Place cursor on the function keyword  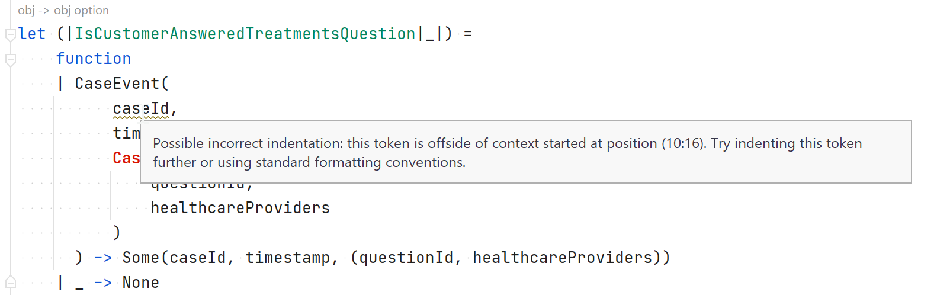(x=94, y=59)
